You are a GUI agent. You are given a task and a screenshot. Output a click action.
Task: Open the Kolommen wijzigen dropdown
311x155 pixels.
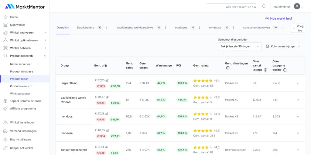pyautogui.click(x=283, y=46)
